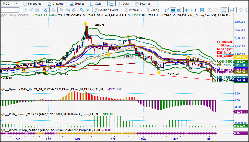Click the 0.10 Who'sOnTop axis label
Image resolution: width=249 pixels, height=142 pixels.
pos(241,133)
